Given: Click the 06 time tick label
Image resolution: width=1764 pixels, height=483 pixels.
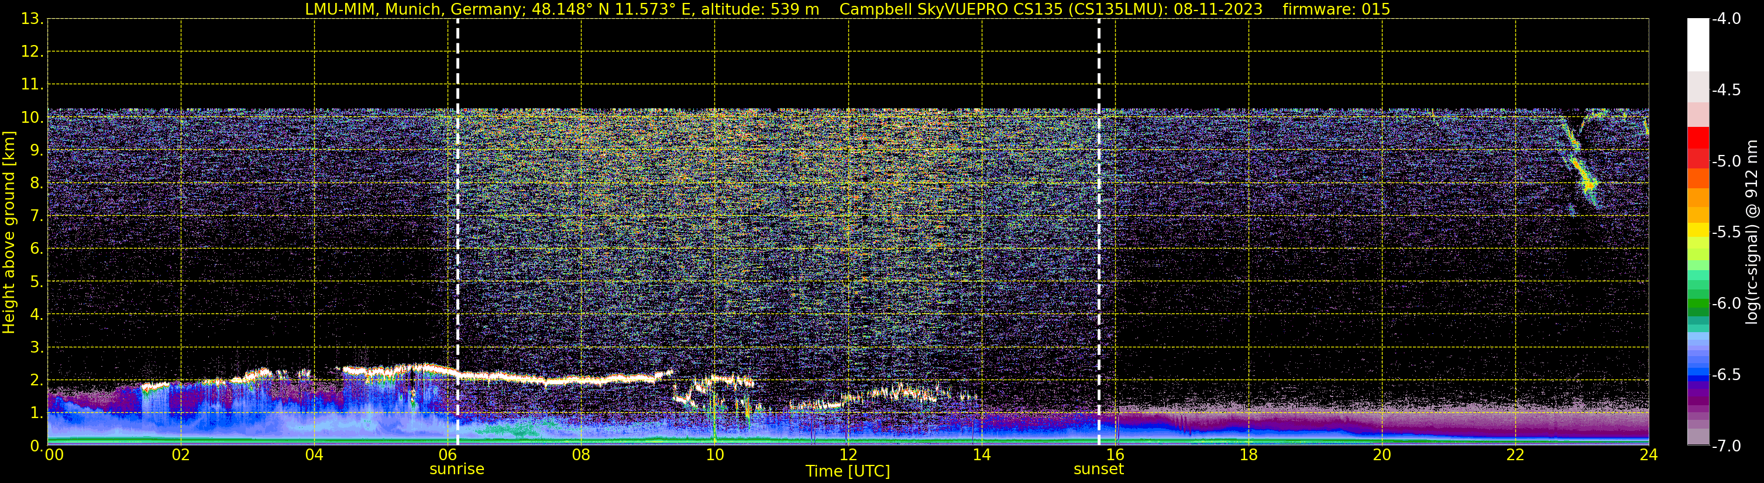Looking at the screenshot, I should pyautogui.click(x=448, y=455).
